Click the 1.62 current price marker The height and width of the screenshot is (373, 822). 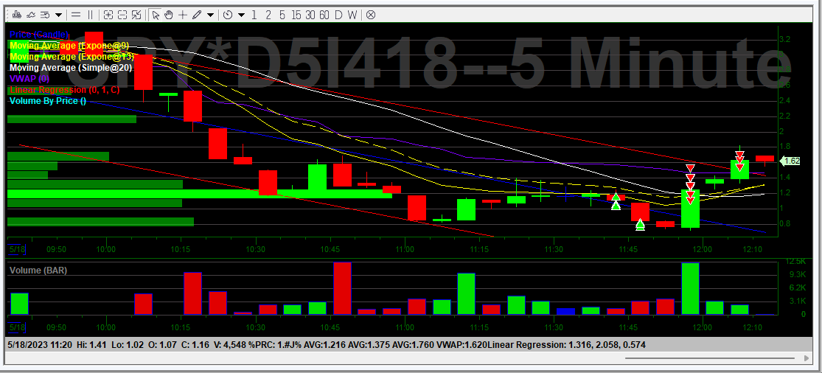[x=790, y=161]
